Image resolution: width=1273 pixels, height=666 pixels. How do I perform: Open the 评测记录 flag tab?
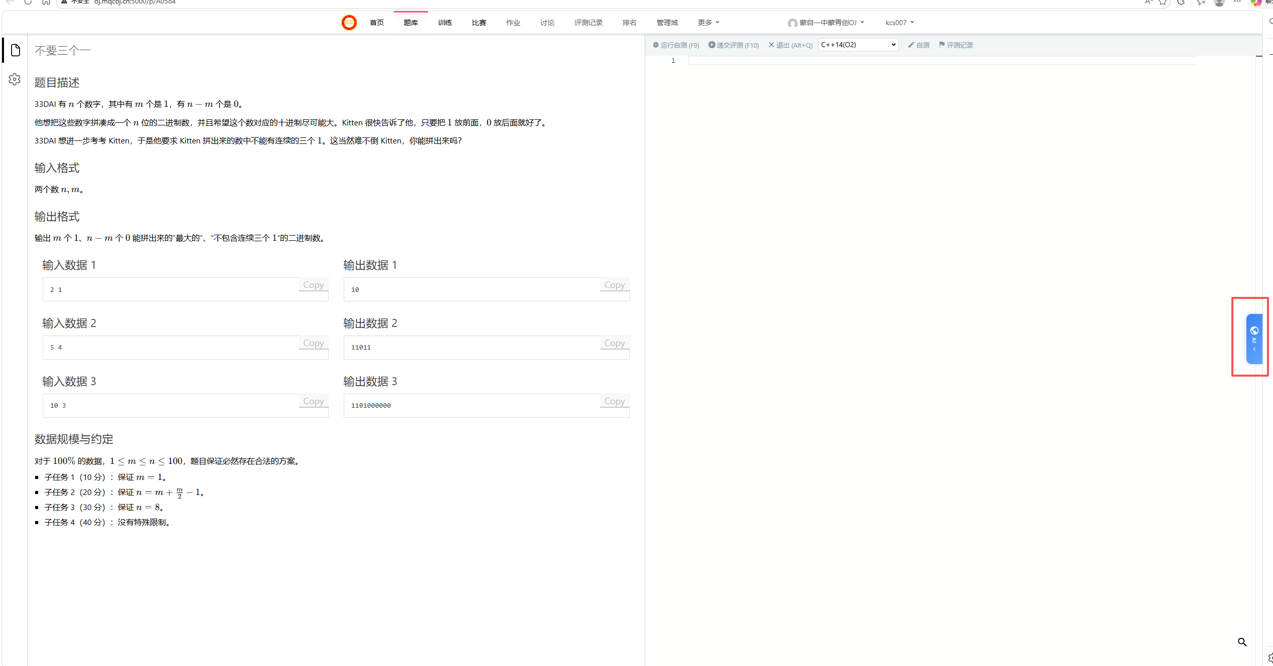click(x=956, y=45)
